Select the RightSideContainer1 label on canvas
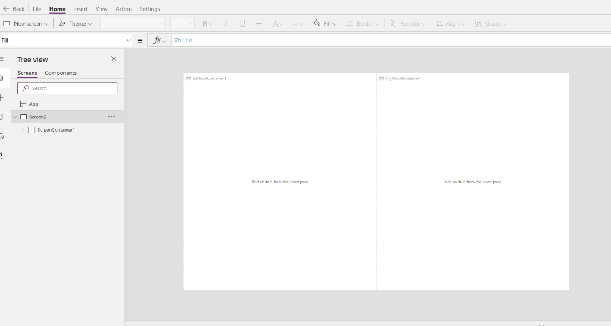611x326 pixels. [404, 78]
